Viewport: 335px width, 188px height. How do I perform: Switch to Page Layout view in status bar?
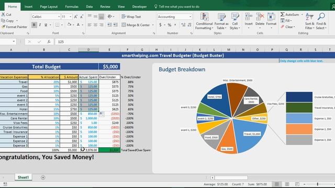[x=287, y=184]
